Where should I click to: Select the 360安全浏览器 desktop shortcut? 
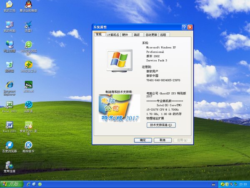pyautogui.click(x=28, y=48)
